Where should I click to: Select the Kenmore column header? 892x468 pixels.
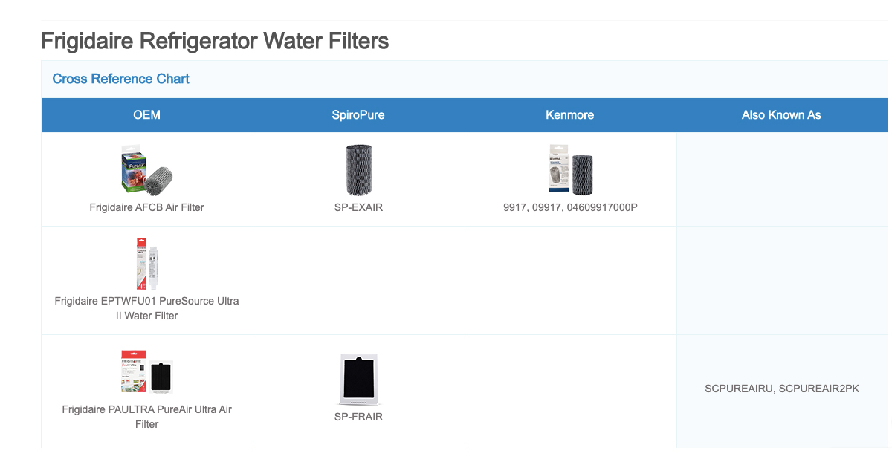(570, 115)
